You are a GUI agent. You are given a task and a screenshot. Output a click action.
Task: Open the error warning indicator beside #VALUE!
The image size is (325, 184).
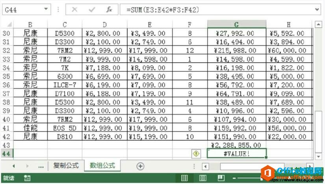(x=196, y=154)
